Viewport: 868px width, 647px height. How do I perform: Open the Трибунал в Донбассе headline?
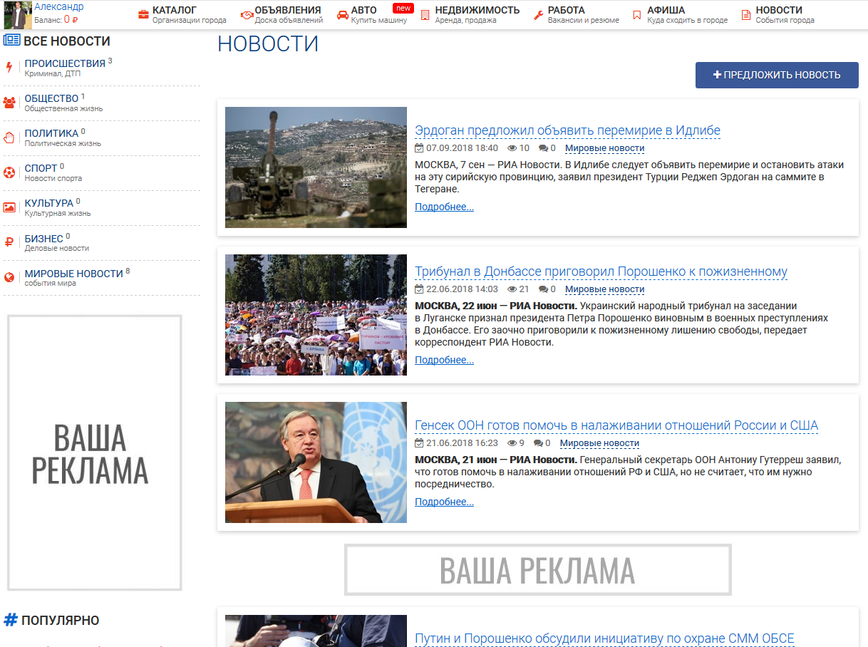click(x=601, y=271)
